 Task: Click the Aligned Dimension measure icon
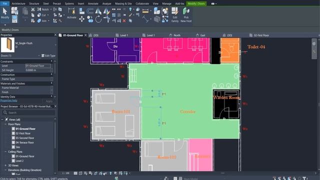tap(145, 11)
